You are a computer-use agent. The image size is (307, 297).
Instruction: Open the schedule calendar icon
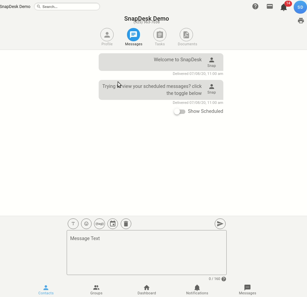coord(113,224)
